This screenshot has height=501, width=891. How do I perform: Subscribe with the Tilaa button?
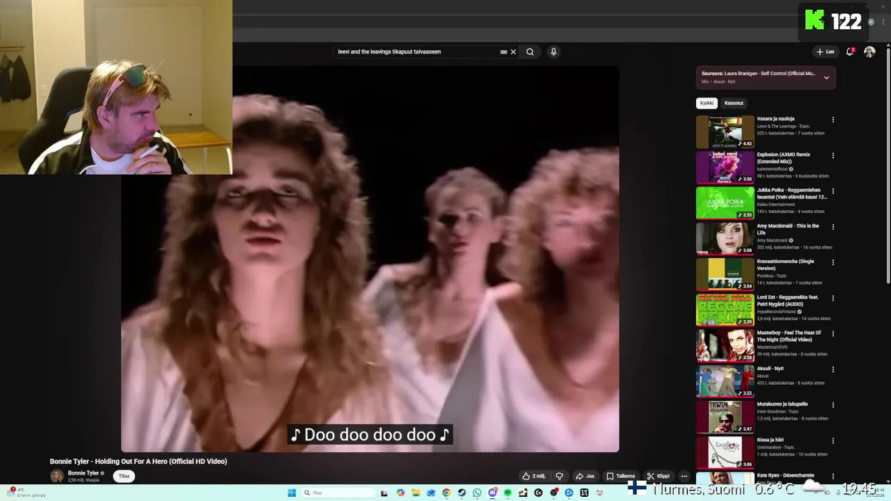pyautogui.click(x=124, y=476)
